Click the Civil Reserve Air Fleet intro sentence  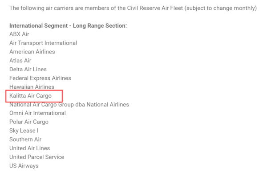click(x=133, y=8)
